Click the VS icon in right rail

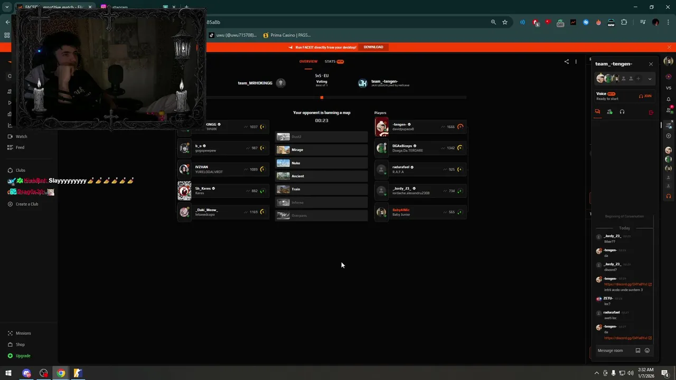669,88
